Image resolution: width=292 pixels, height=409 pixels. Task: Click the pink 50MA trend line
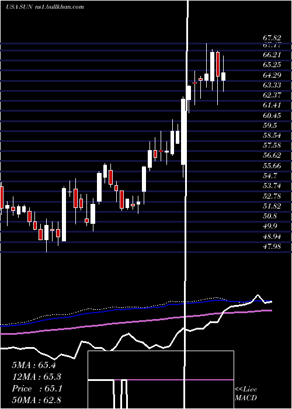pos(135,322)
